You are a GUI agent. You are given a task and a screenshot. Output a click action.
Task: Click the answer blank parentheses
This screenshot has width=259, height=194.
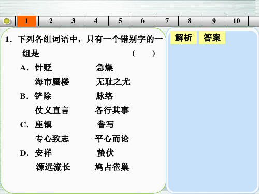(x=143, y=54)
